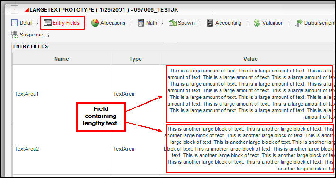Click the Spawn icon

(x=173, y=23)
